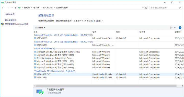Image resolution: width=184 pixels, height=97 pixels.
Task: Click the installed updates icon in details pane
Action: click(x=40, y=92)
